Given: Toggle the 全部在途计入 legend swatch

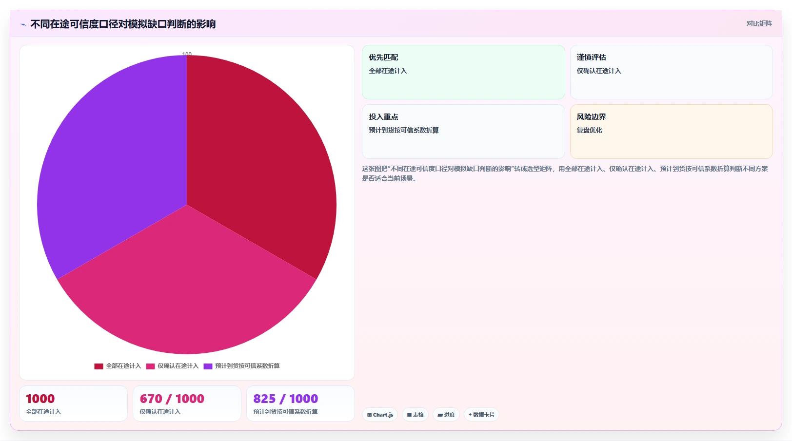Looking at the screenshot, I should (99, 366).
